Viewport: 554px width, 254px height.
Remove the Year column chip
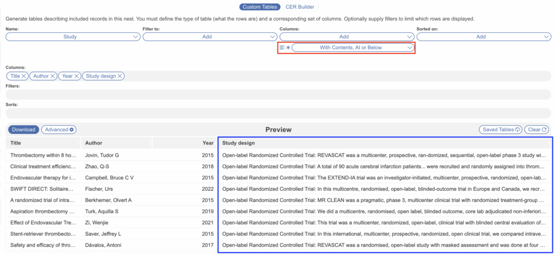coord(77,76)
